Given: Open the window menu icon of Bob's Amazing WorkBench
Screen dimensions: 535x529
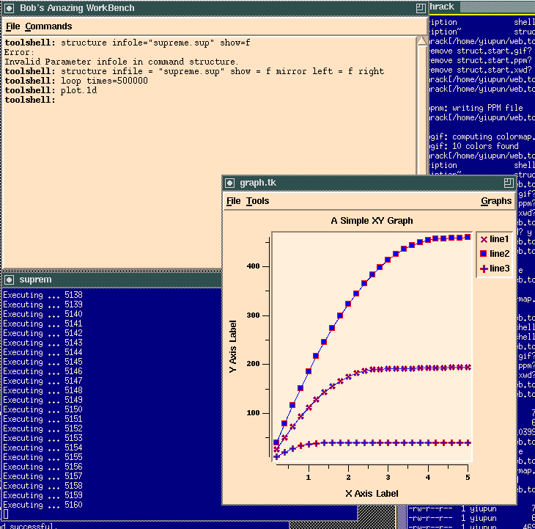Looking at the screenshot, I should click(9, 7).
